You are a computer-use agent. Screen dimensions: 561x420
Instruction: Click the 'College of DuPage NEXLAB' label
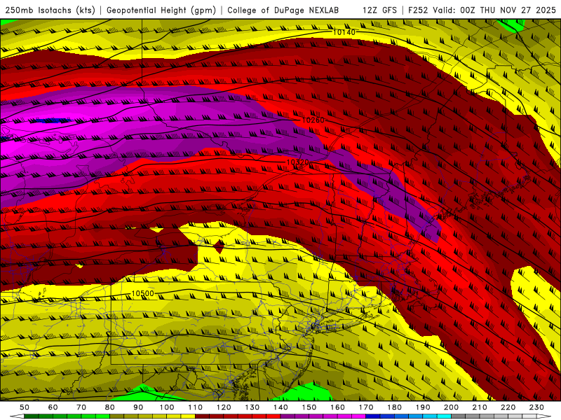(283, 10)
